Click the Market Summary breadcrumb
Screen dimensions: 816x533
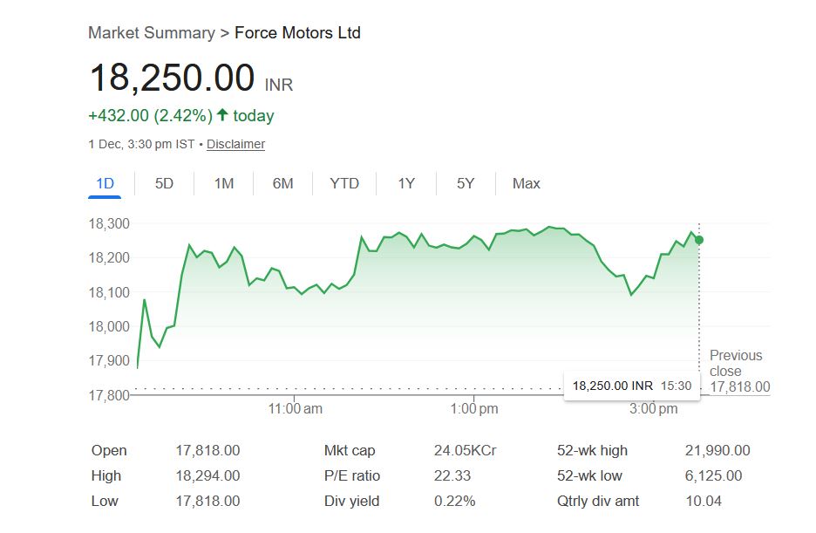click(x=151, y=33)
